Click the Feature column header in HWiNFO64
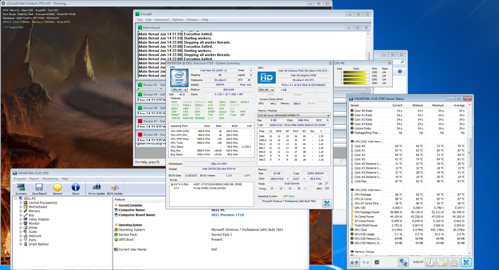This screenshot has width=499, height=270. (x=139, y=199)
